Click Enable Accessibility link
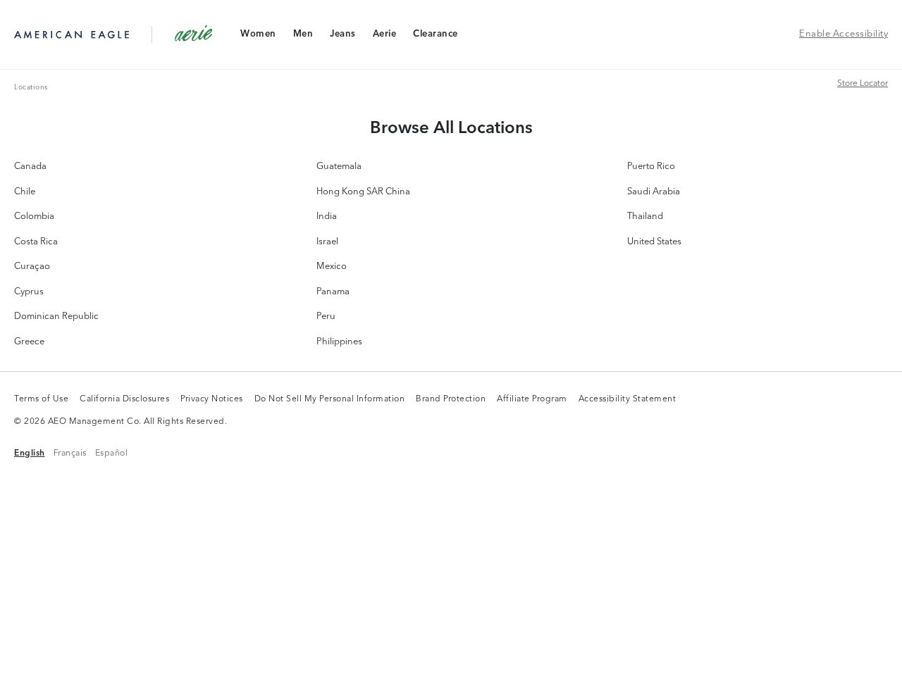 (844, 34)
